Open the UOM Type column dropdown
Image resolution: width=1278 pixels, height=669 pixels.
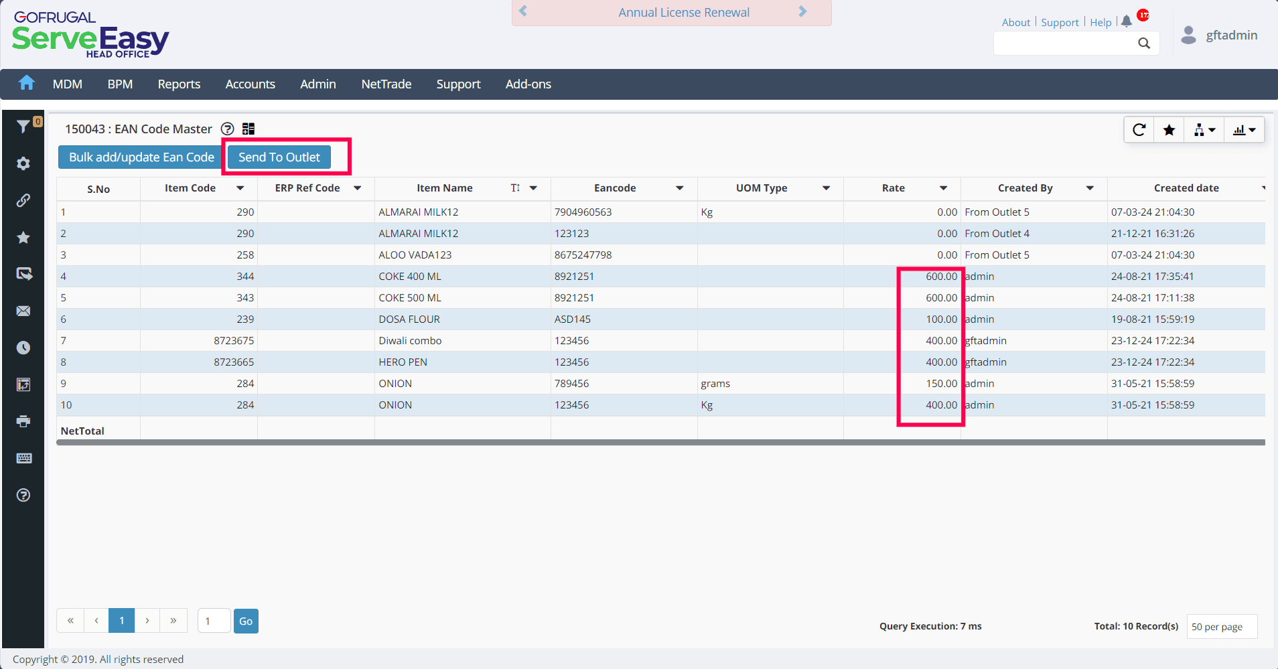pos(827,188)
